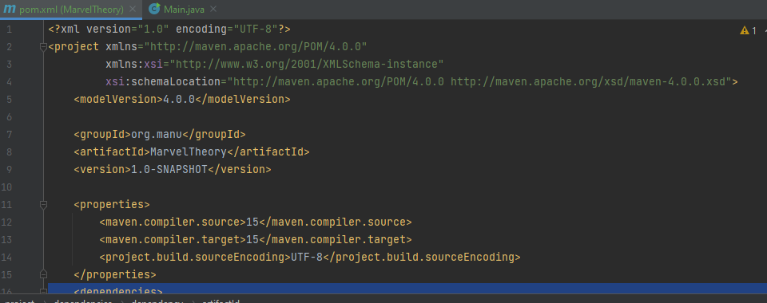Click the dependencies fold marker on line 16

43,291
